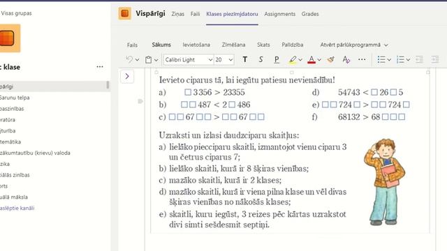Screen dimensions: 447x251
Task: Expand numbered list style dropdown
Action: [408, 60]
